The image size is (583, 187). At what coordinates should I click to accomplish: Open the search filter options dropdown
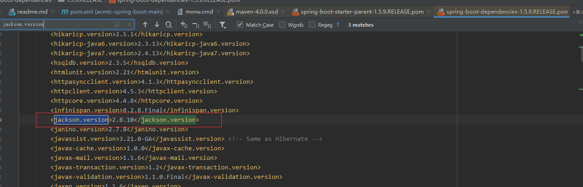tap(223, 24)
